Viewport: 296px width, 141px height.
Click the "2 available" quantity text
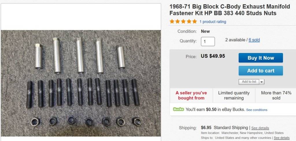[235, 40]
